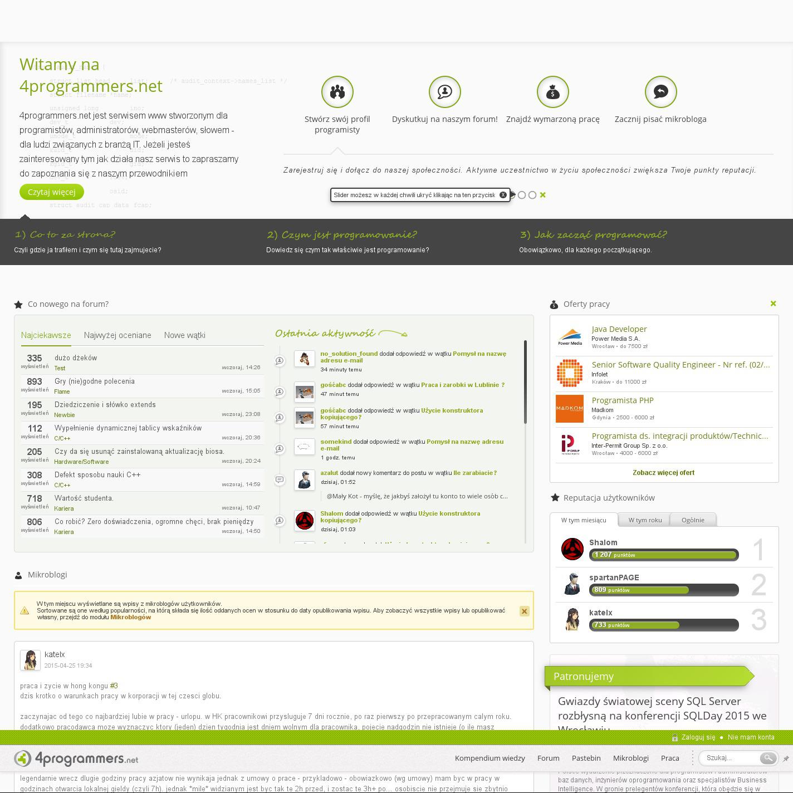Dismiss the yellow Mikroblogi notice
The image size is (793, 793).
coord(524,611)
